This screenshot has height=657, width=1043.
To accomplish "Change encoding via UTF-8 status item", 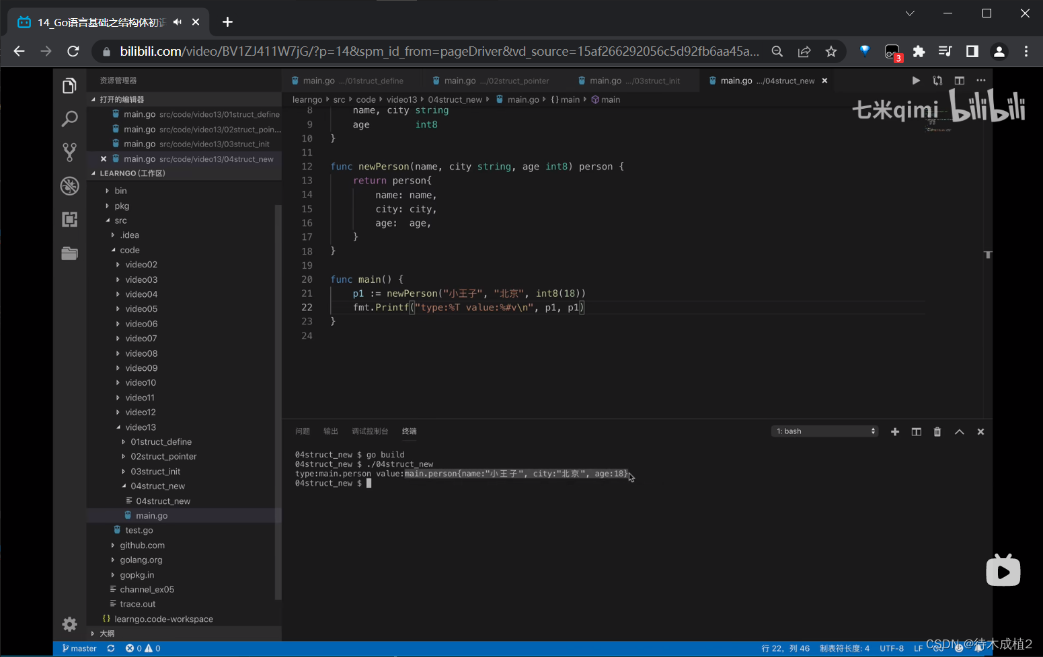I will click(x=892, y=648).
